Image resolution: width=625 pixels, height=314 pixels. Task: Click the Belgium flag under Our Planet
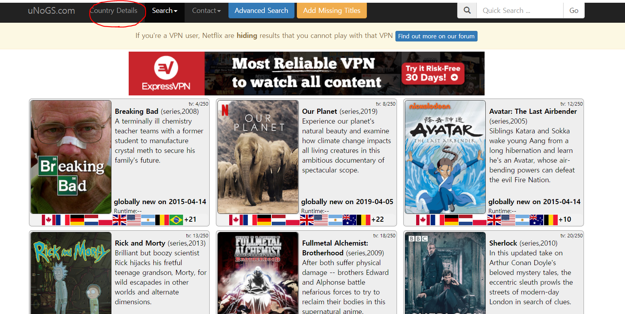(x=363, y=220)
